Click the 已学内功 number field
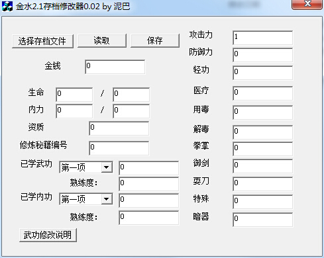The height and width of the screenshot is (258, 324). tap(149, 200)
